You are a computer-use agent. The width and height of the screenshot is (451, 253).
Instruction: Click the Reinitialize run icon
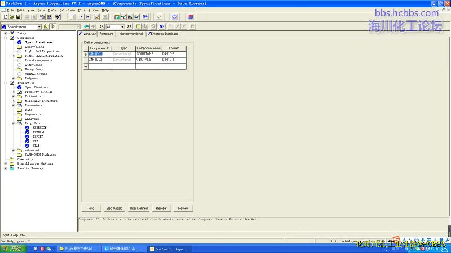point(88,17)
